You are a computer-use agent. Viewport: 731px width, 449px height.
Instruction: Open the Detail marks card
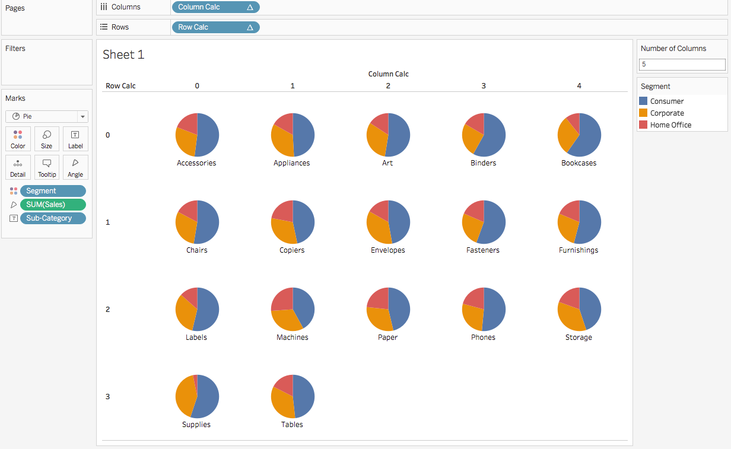(x=18, y=167)
